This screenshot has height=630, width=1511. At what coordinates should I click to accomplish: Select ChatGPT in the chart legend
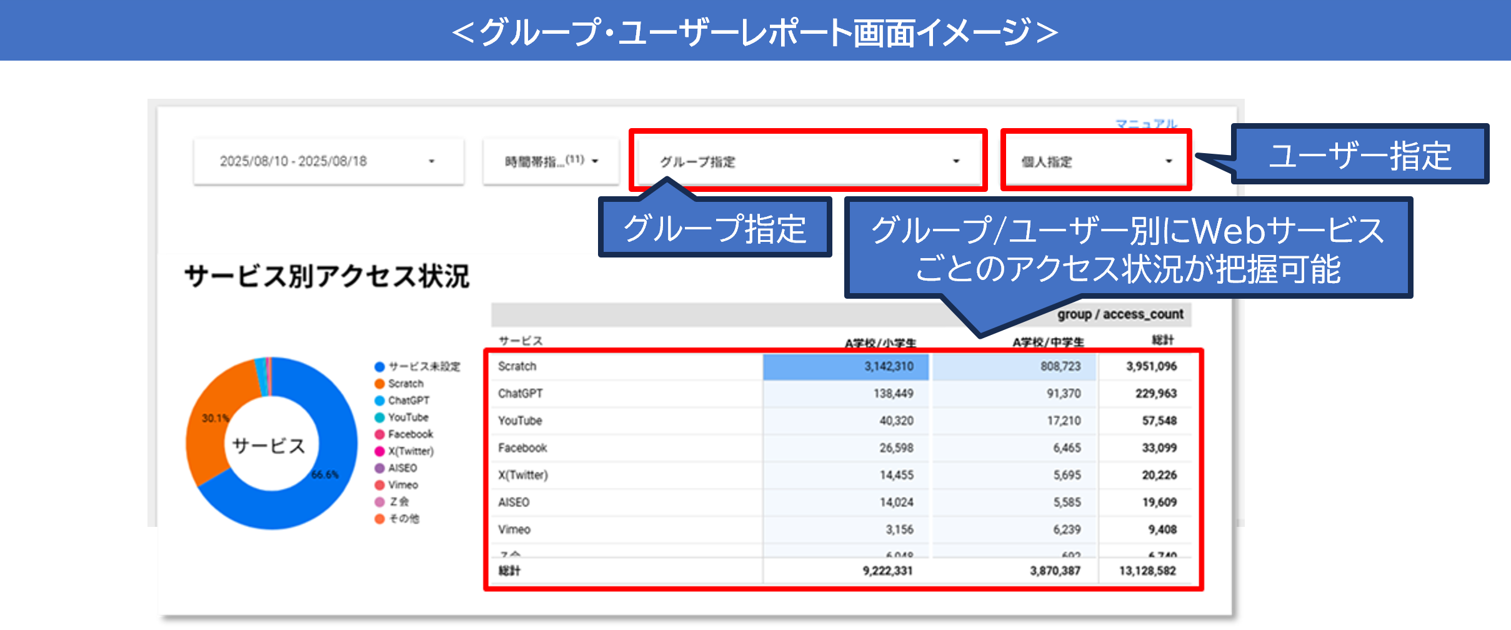[x=408, y=401]
